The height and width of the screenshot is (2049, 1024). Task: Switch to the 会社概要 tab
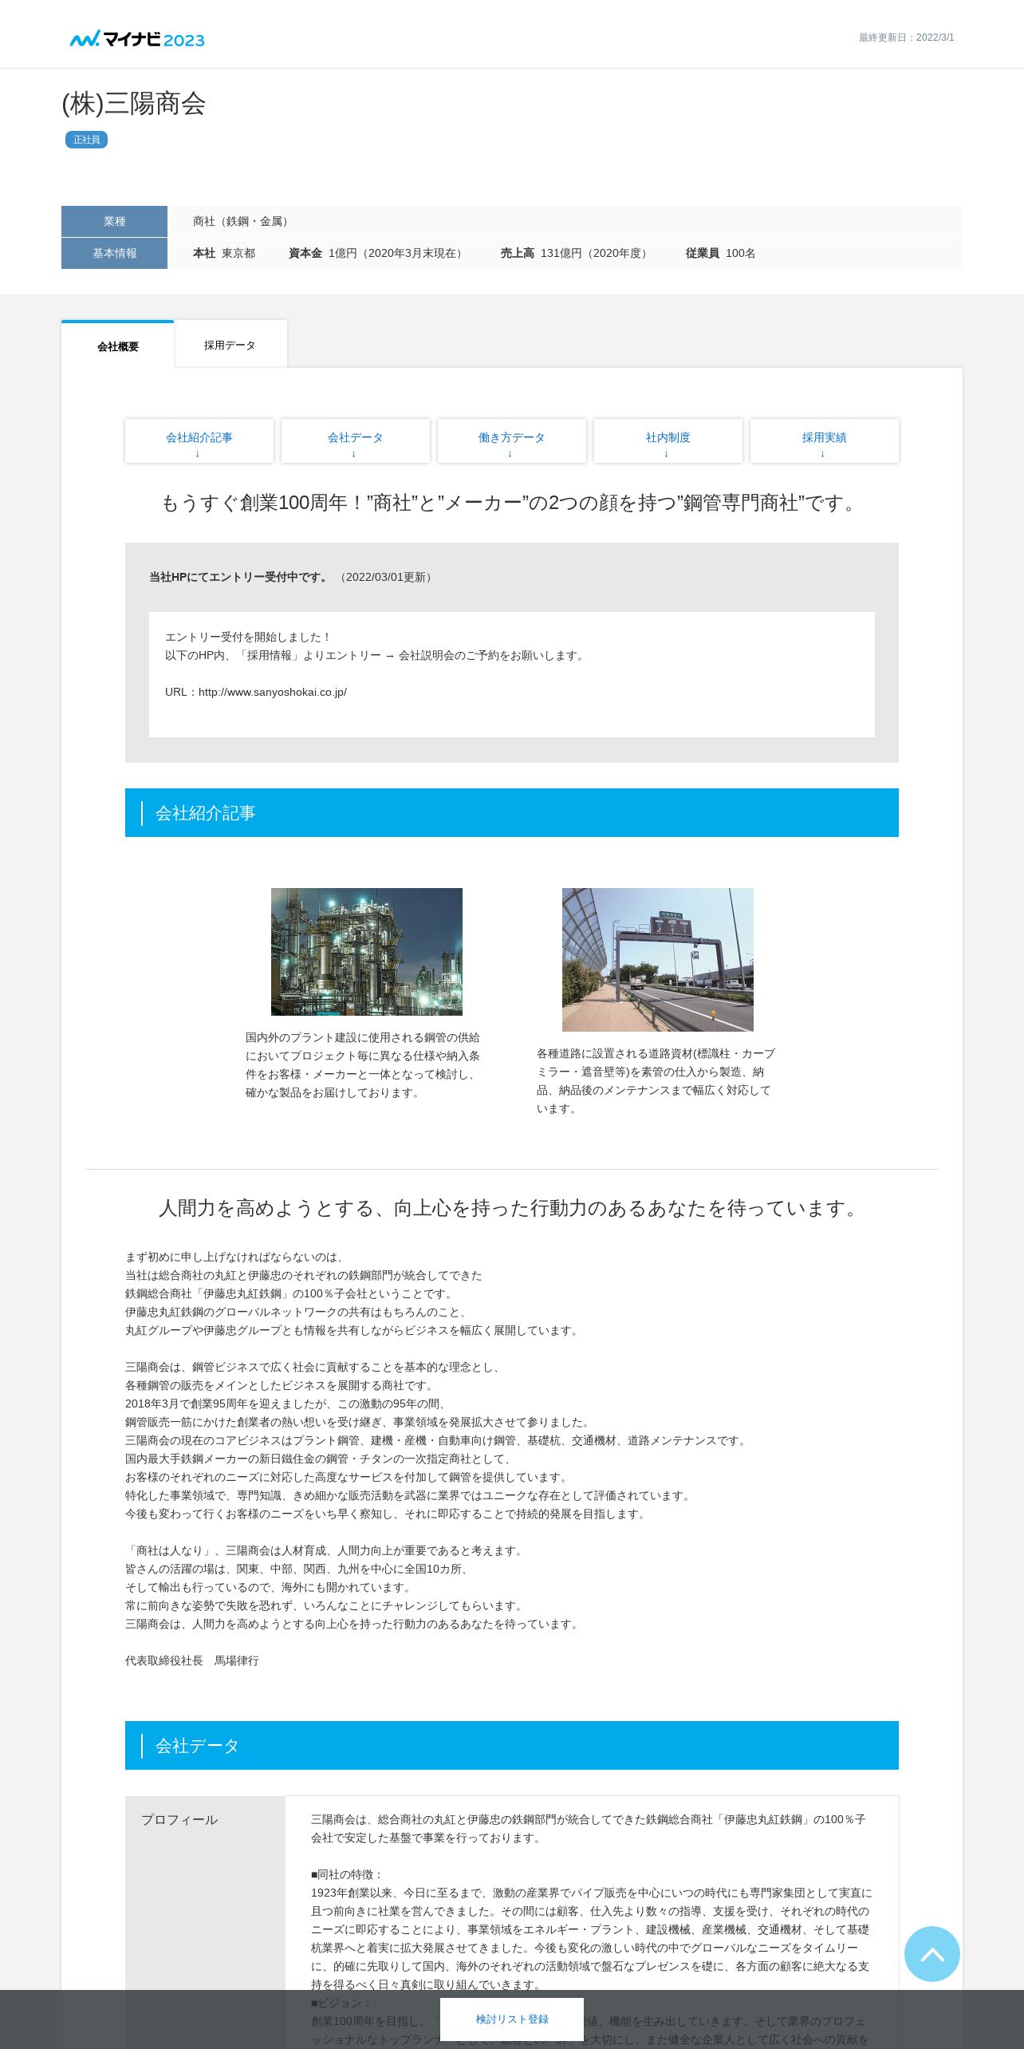click(118, 345)
